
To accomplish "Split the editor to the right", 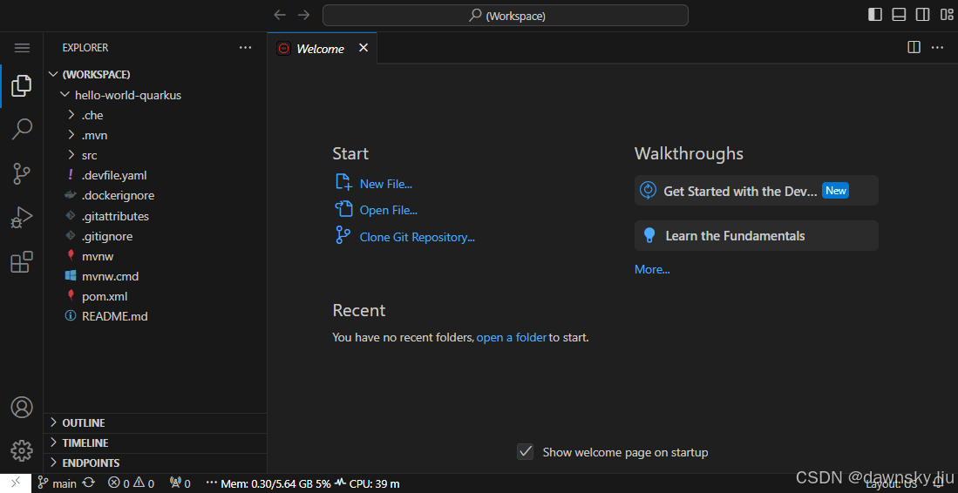I will (914, 48).
